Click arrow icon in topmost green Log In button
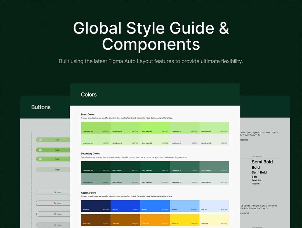 pos(40,140)
